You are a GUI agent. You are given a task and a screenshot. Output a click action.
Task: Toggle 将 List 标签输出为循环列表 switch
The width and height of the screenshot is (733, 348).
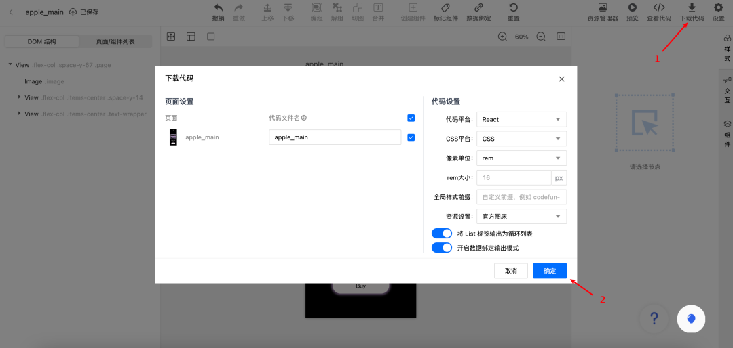click(x=442, y=234)
